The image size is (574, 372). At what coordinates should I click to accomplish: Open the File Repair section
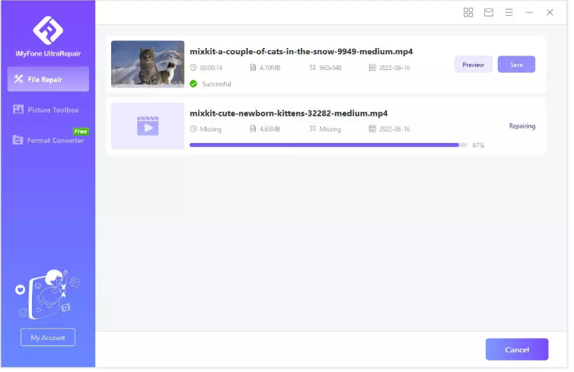tap(48, 79)
